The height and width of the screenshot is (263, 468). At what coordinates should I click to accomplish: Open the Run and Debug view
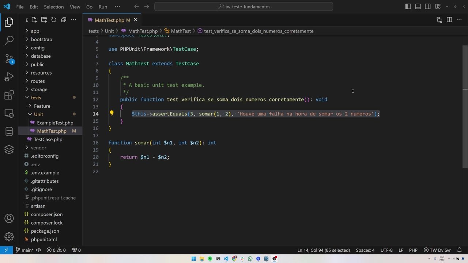tap(9, 77)
